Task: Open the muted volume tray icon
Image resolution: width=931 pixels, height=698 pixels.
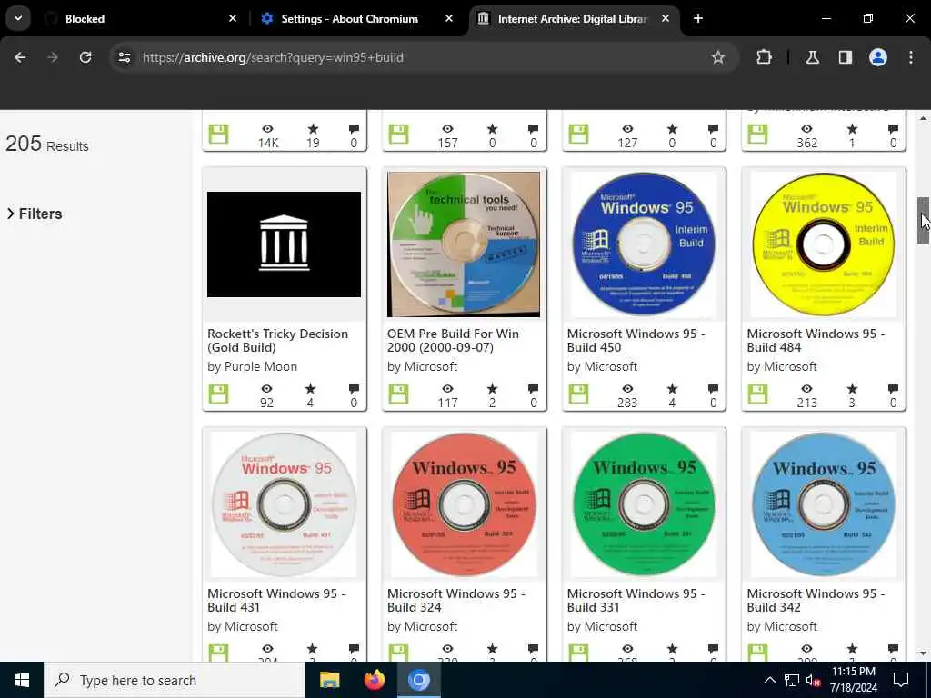Action: pos(814,680)
